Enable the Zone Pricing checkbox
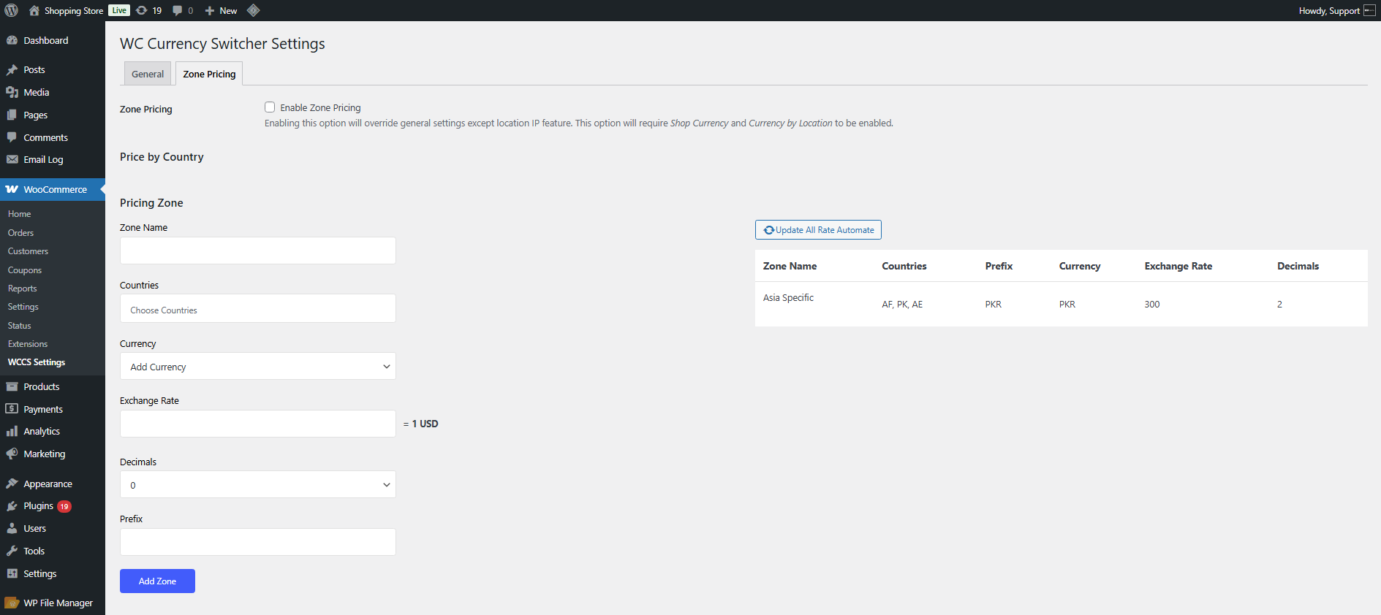Viewport: 1381px width, 615px height. pyautogui.click(x=270, y=107)
